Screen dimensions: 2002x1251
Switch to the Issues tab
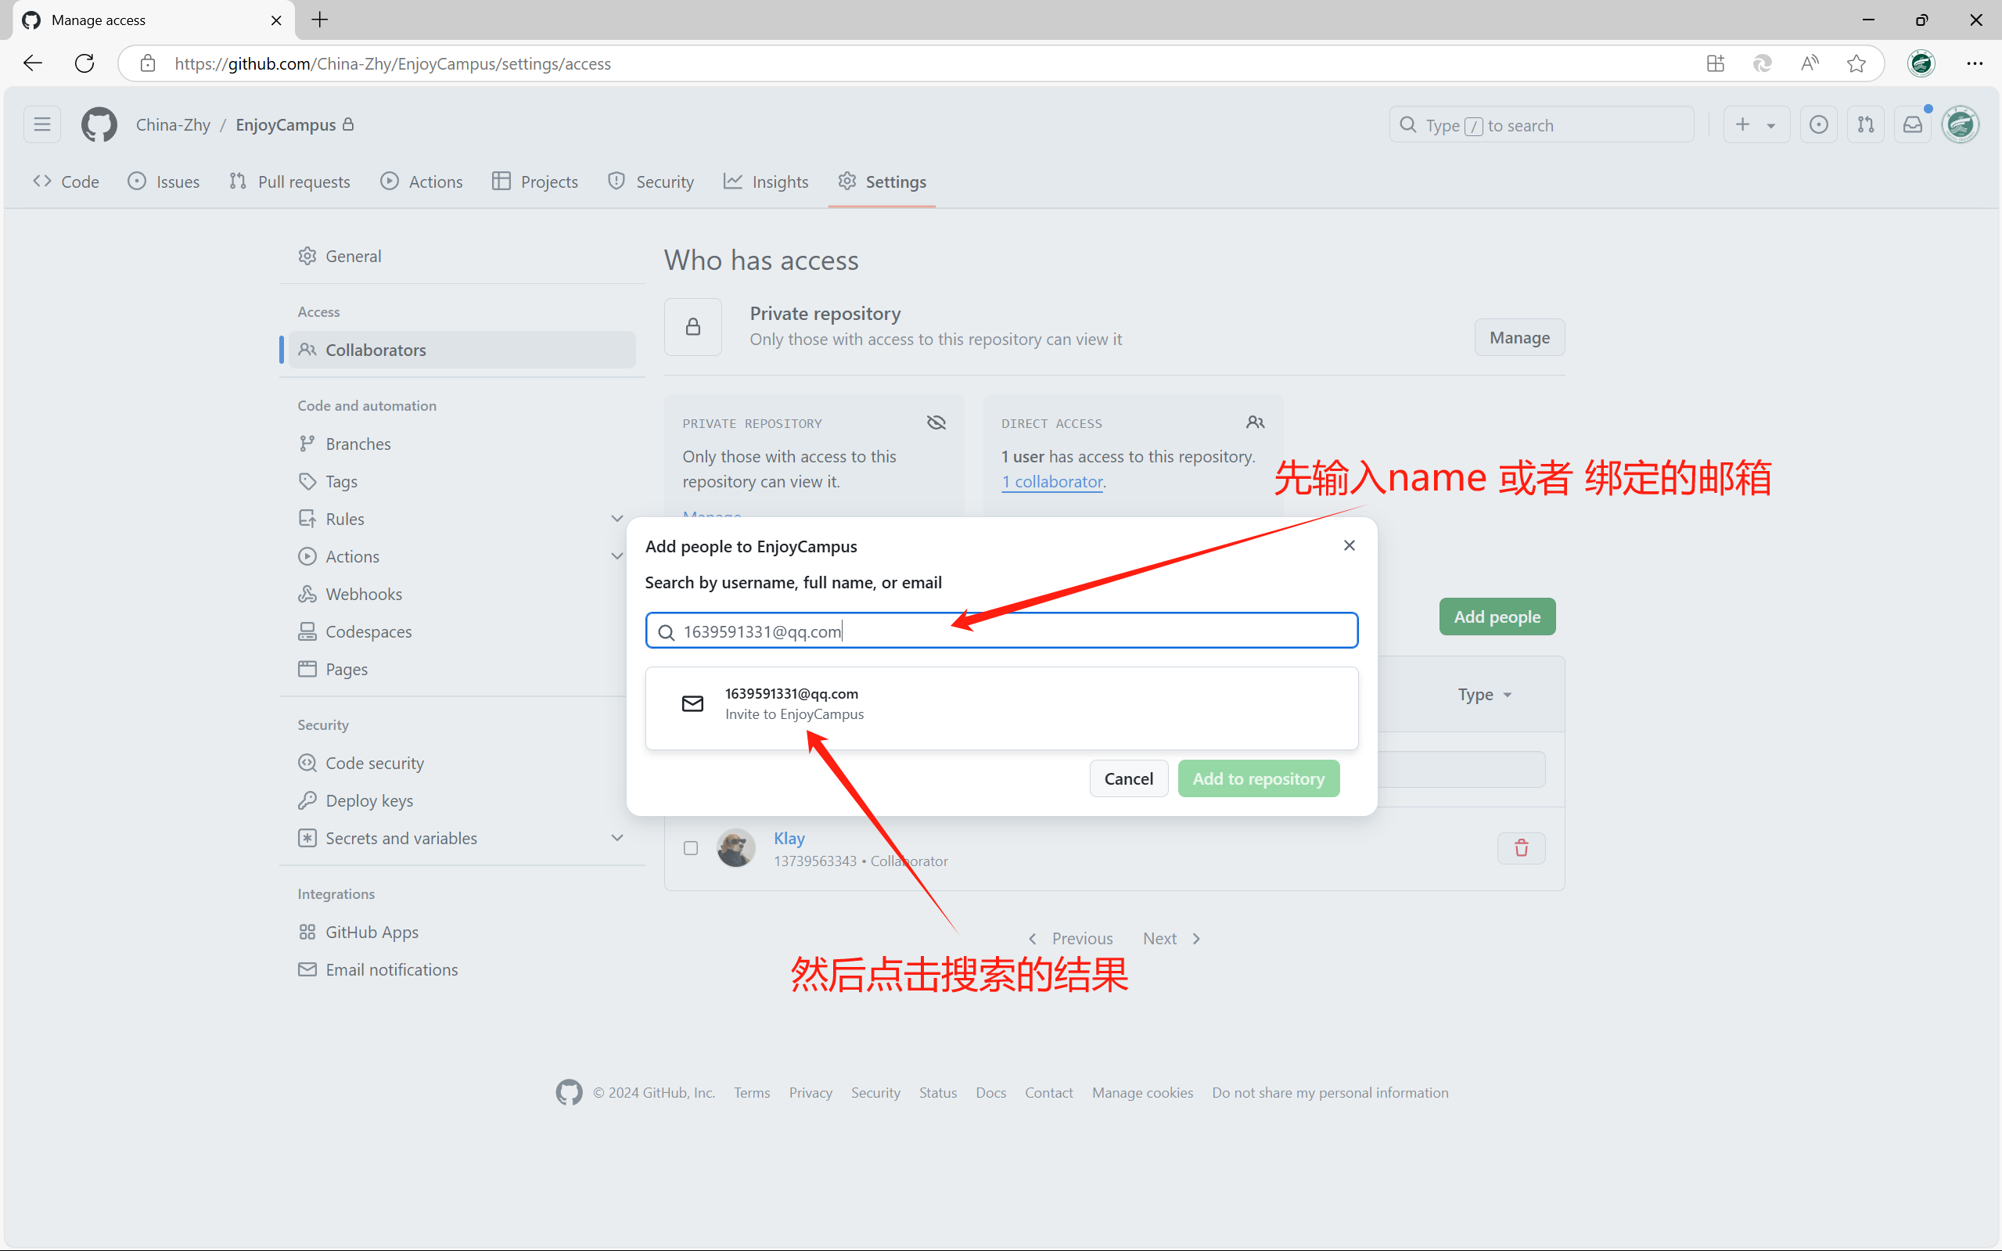tap(164, 182)
